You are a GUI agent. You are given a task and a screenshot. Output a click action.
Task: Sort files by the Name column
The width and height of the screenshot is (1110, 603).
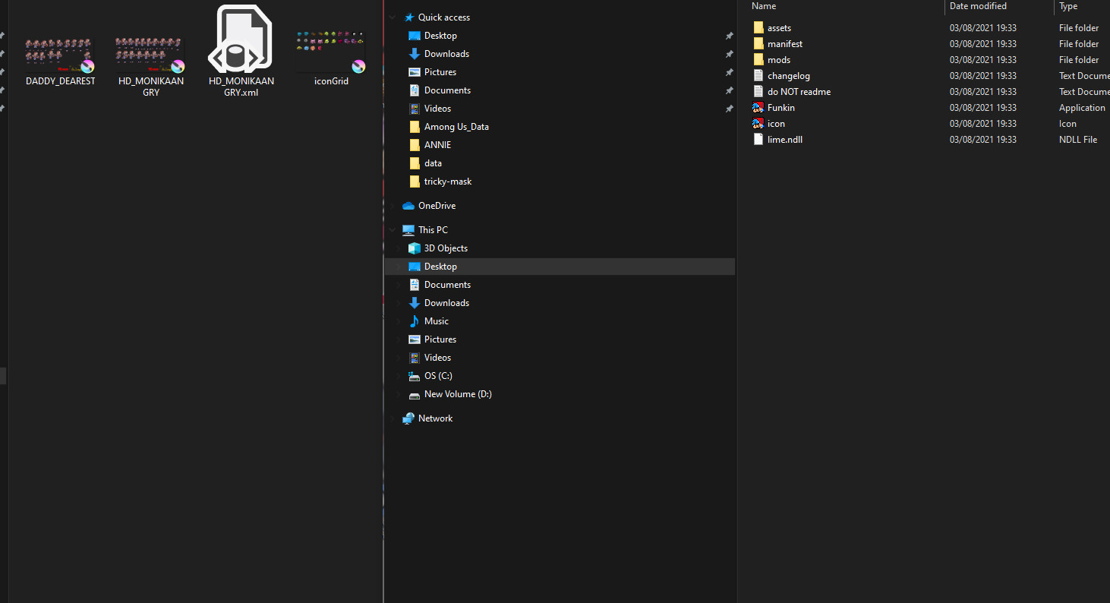coord(764,6)
